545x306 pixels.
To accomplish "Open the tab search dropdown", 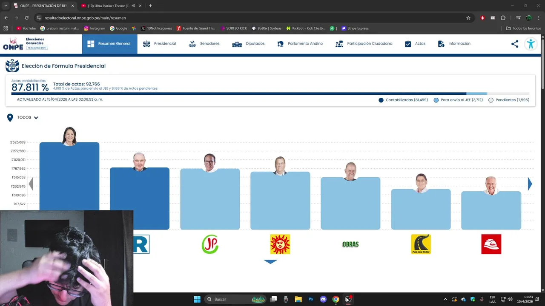I will coord(6,6).
